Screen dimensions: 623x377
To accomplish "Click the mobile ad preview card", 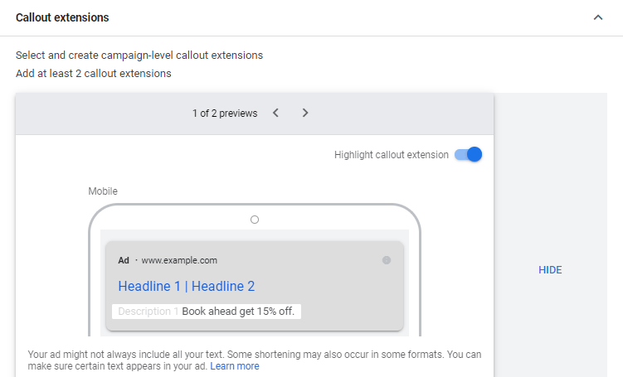I will 255,286.
